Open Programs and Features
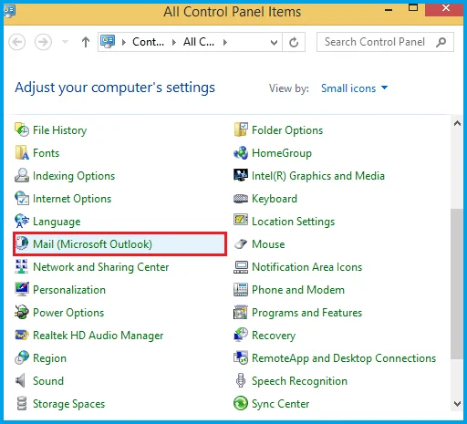 [x=307, y=313]
